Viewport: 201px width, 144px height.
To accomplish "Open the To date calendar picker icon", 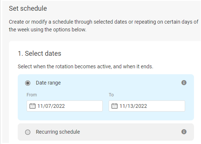I will (115, 106).
